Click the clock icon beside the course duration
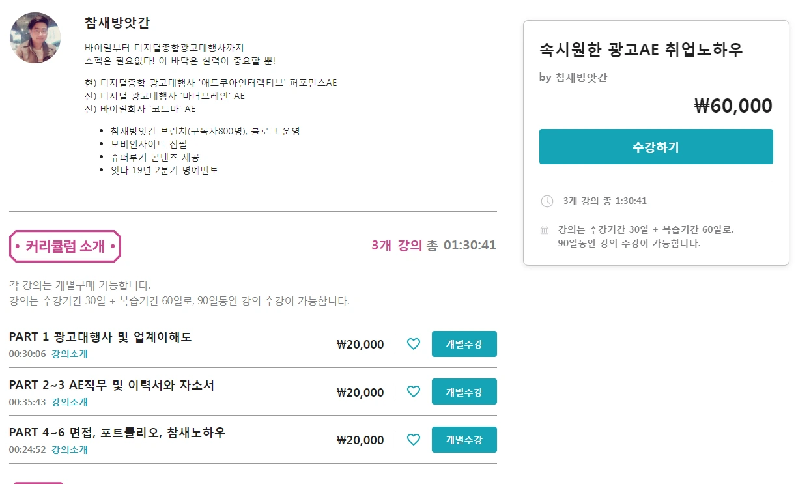Screen dimensions: 796x484 pos(547,201)
